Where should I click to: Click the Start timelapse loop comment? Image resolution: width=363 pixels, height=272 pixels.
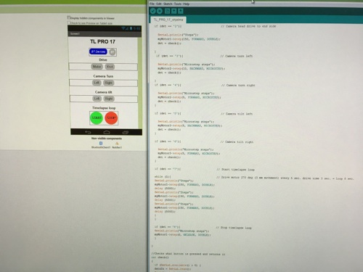[x=236, y=170]
